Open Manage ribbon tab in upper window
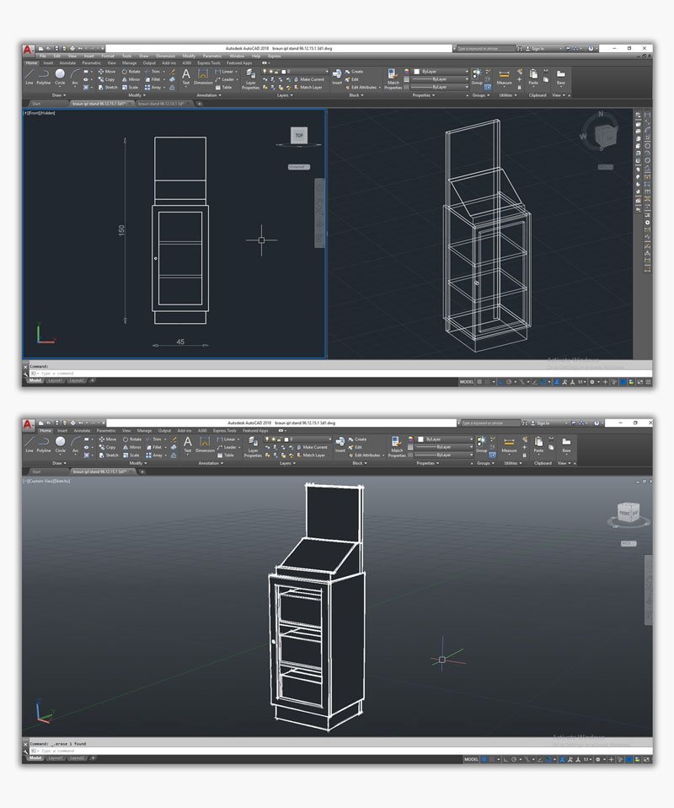The image size is (674, 808). 129,63
